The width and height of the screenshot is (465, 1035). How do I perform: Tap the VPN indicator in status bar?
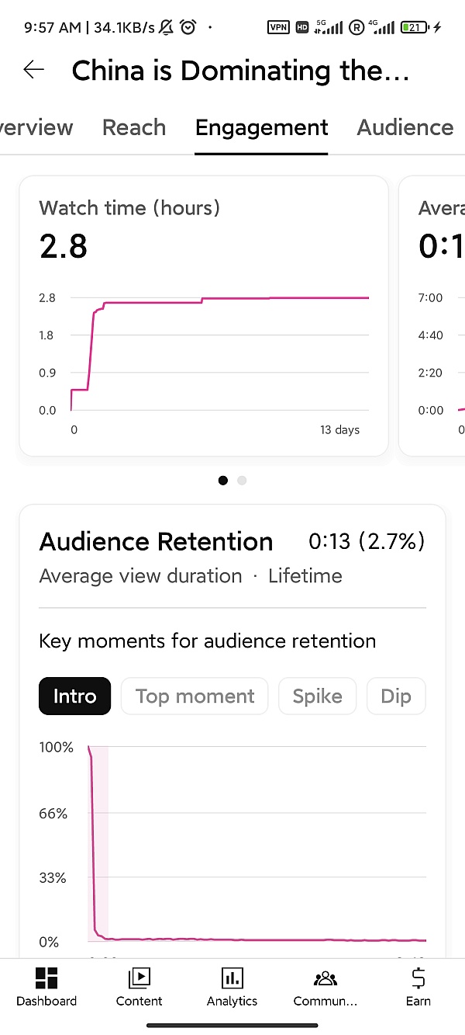[278, 27]
